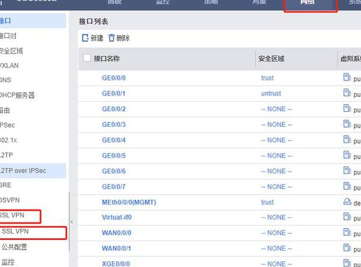361x267 pixels.
Task: Select 接口 in the left sidebar
Action: pos(33,21)
